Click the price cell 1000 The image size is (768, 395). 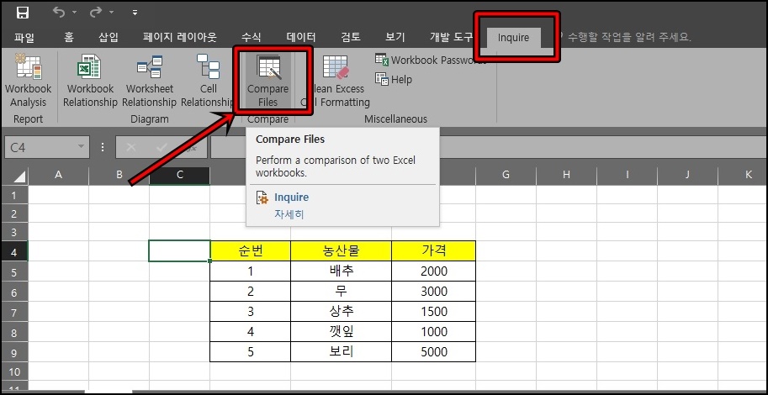tap(433, 332)
